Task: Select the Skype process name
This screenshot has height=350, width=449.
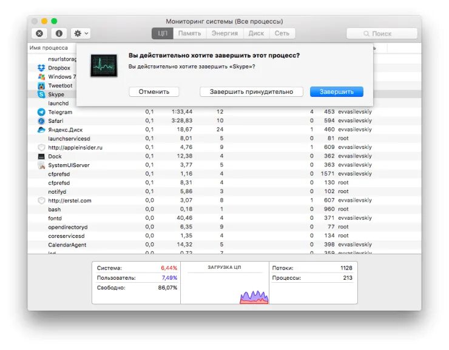Action: tap(56, 94)
